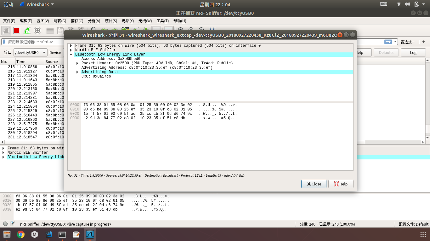The image size is (430, 241).
Task: Open the M application in the dock
Action: pyautogui.click(x=35, y=234)
